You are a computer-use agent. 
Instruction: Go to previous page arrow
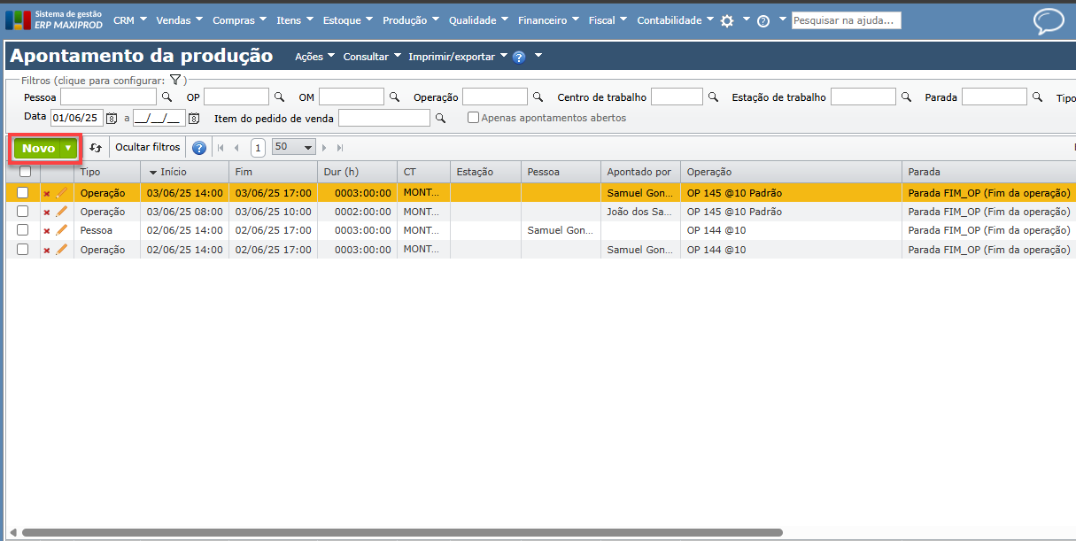point(236,148)
